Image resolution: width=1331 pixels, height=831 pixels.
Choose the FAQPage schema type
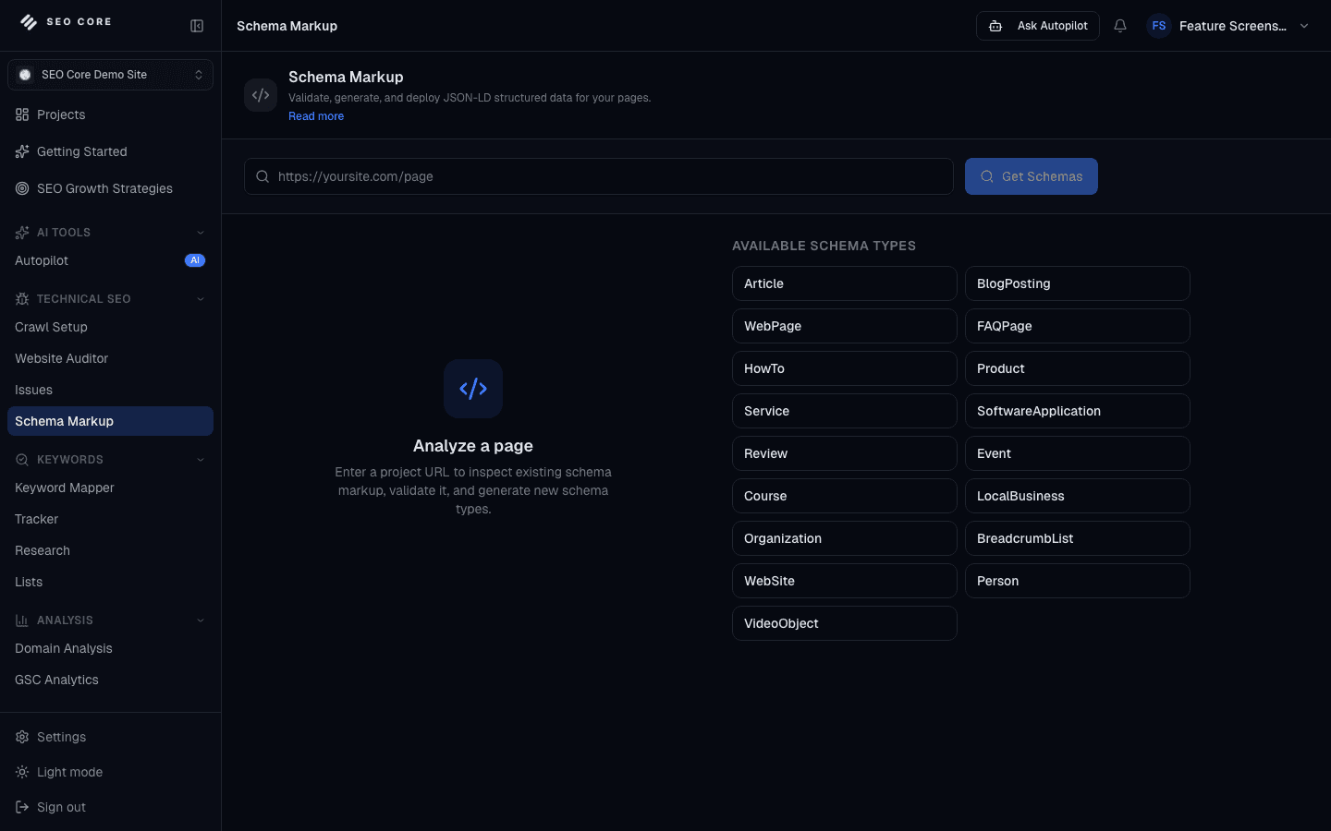point(1078,326)
